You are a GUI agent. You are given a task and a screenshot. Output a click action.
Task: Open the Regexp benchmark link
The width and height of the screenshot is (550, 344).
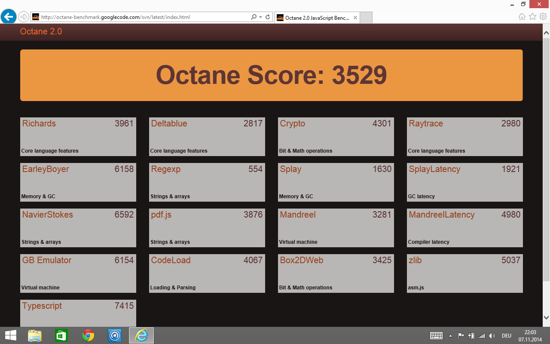(x=166, y=169)
